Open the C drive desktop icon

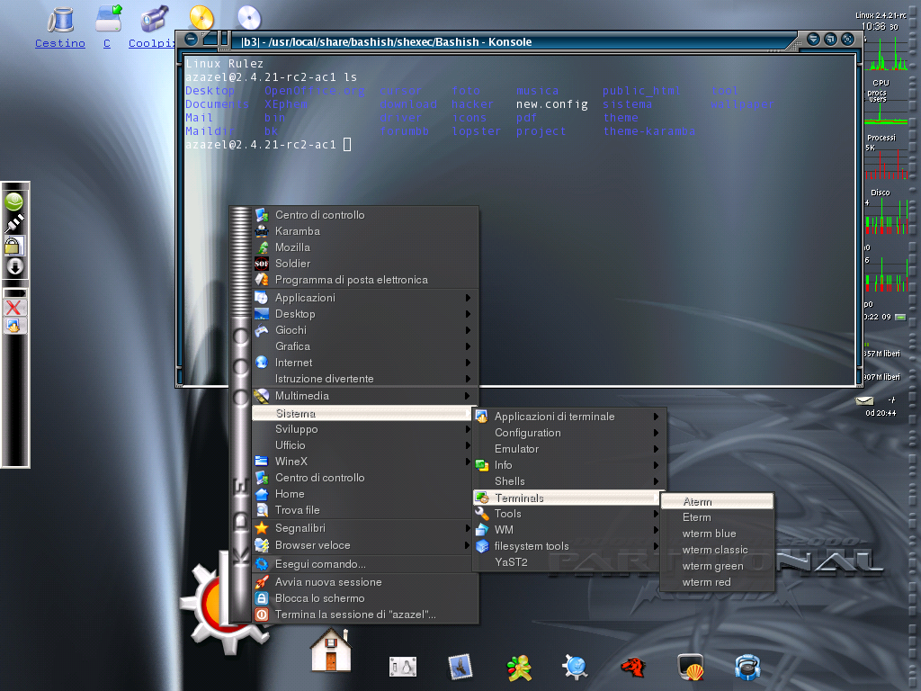108,26
